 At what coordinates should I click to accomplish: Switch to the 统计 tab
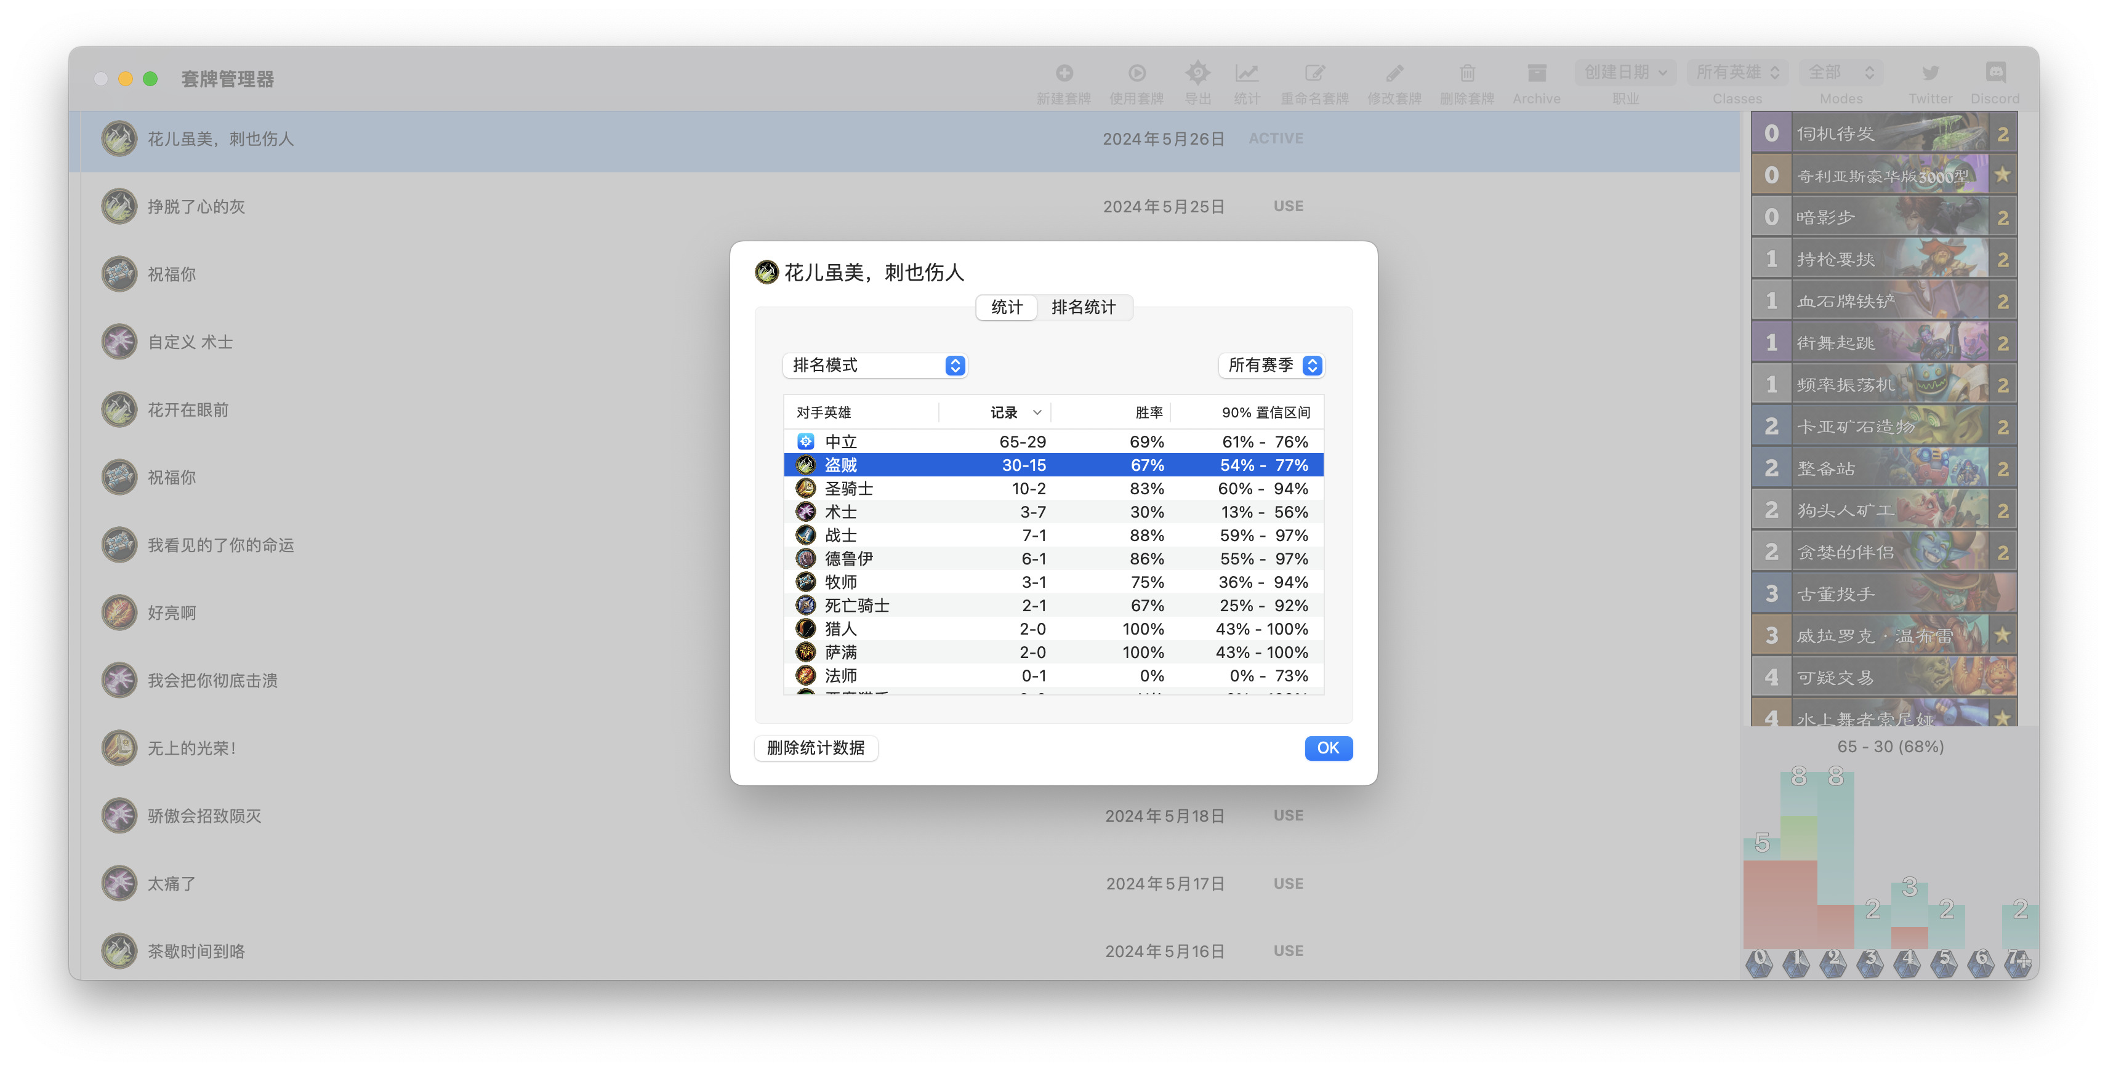[1007, 308]
